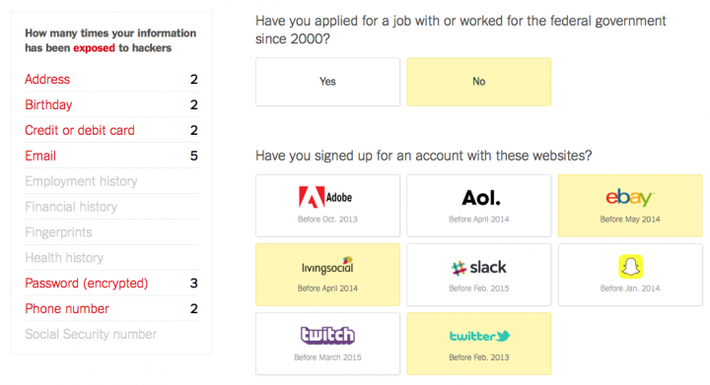This screenshot has width=710, height=385.
Task: Click the Password (encrypted) row
Action: (111, 284)
